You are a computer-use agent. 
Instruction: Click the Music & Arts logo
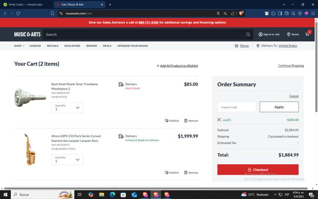pyautogui.click(x=27, y=34)
